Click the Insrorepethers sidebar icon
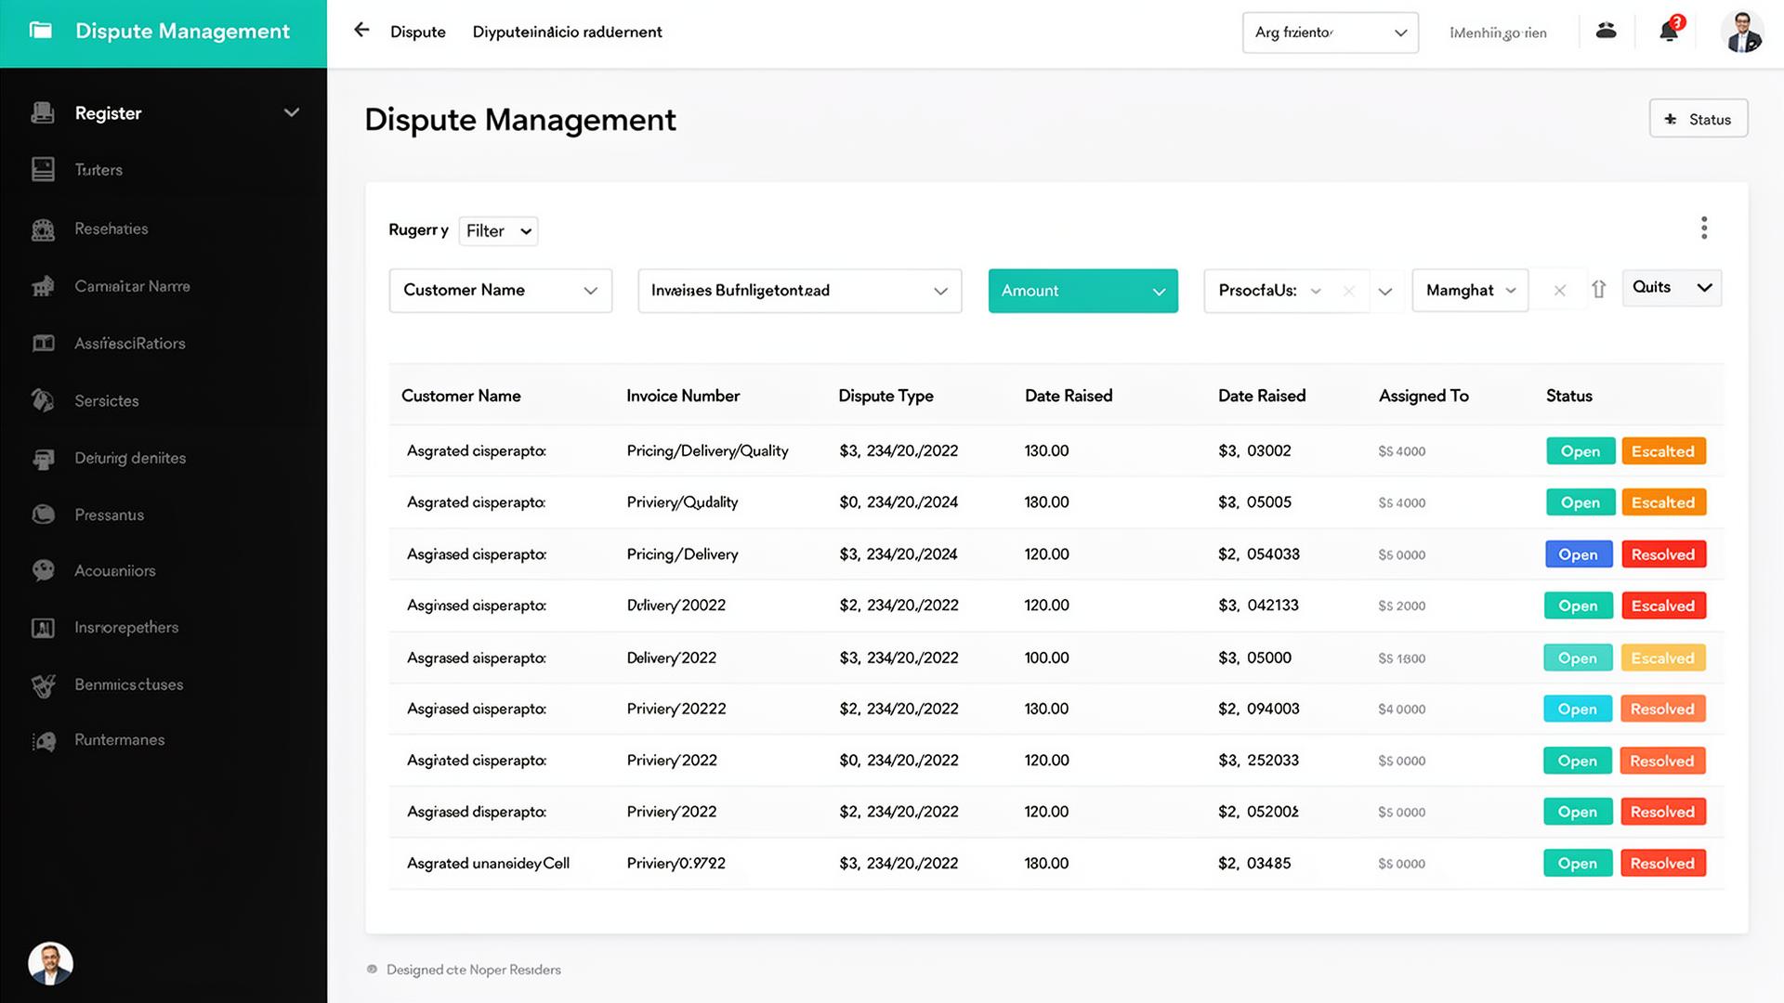The image size is (1784, 1003). click(x=43, y=628)
